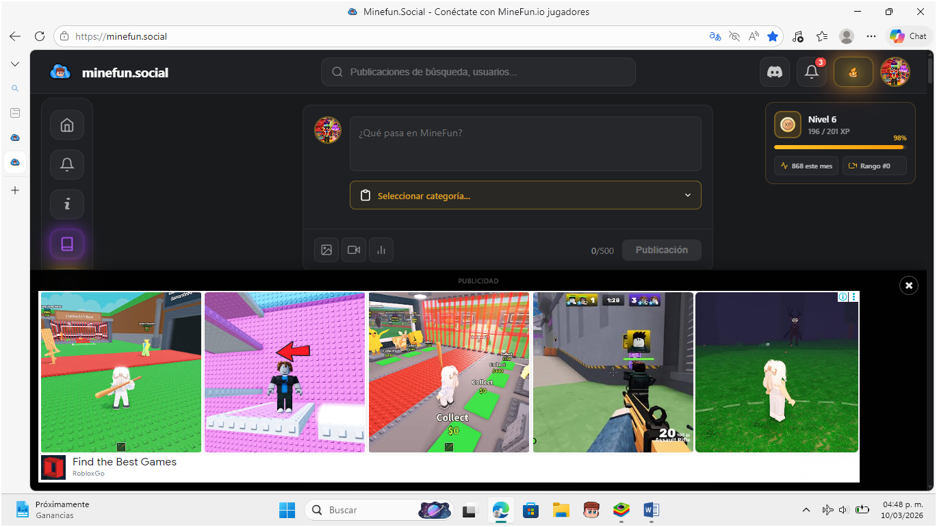Click the search publications input field

(x=487, y=72)
